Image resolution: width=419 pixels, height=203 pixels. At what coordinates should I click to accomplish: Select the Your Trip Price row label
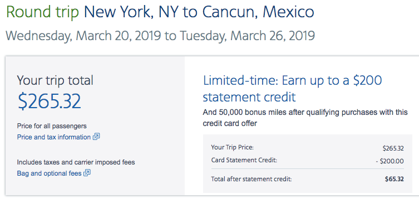[232, 148]
